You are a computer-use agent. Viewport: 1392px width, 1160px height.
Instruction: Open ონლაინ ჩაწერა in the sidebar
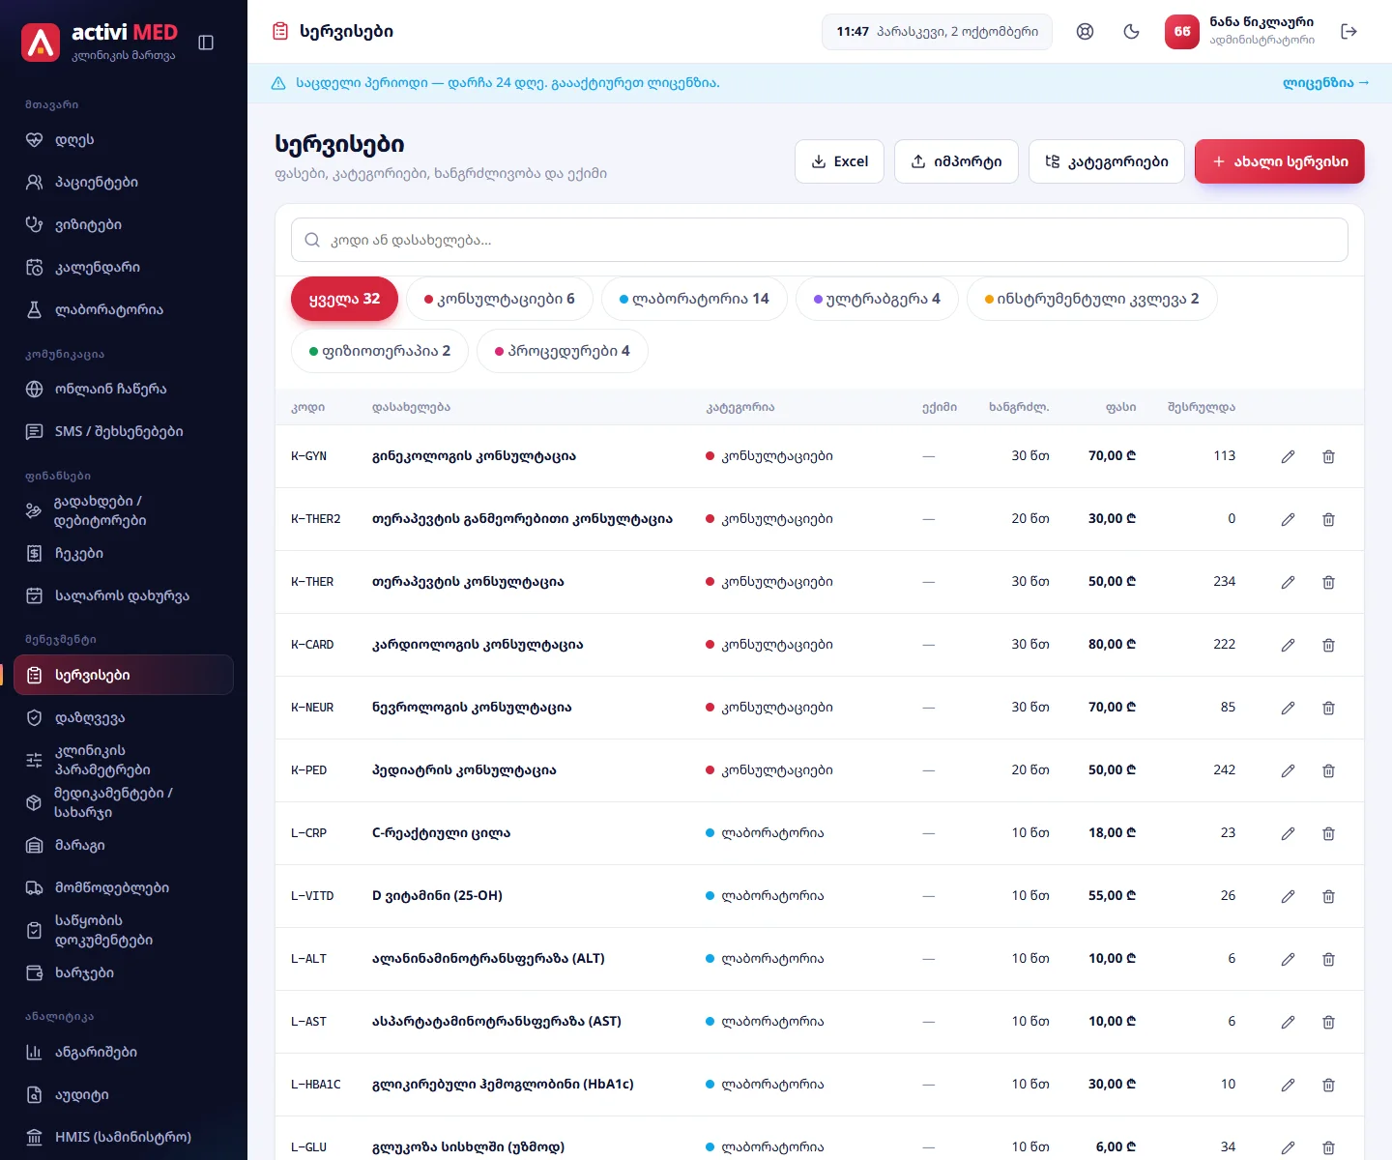tap(124, 389)
